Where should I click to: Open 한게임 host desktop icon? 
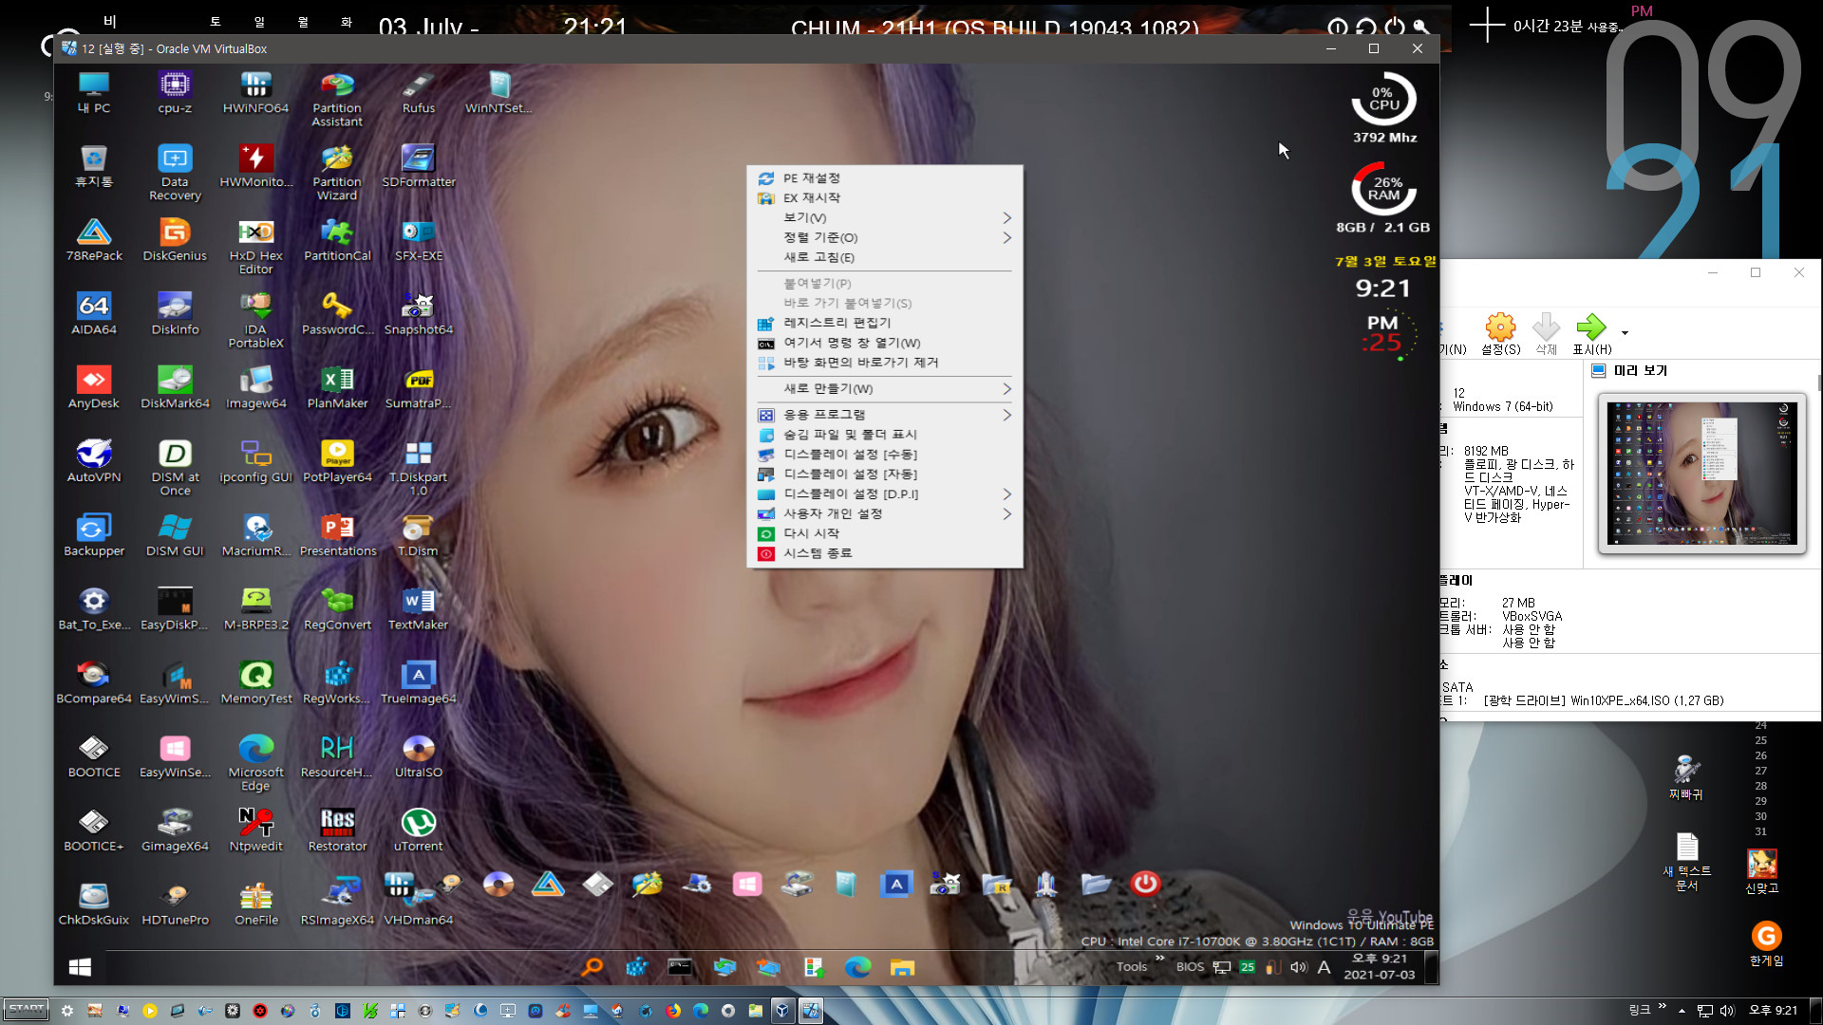pos(1766,944)
